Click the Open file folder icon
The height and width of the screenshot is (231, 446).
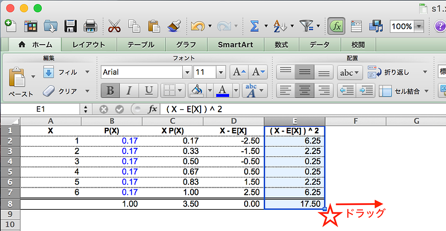click(51, 26)
